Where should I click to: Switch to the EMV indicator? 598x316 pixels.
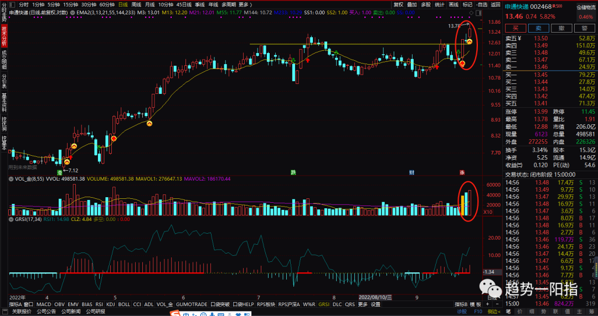pos(73,304)
